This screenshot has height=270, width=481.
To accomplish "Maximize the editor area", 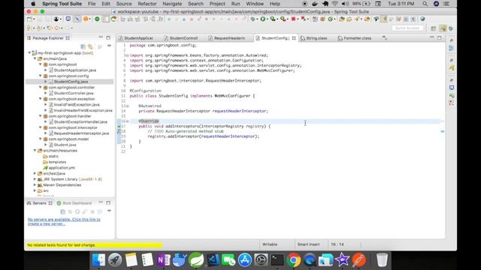I will coord(439,37).
